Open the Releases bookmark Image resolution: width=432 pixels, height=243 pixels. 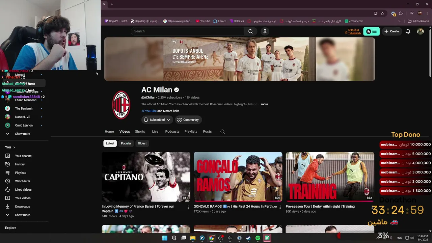point(237,21)
